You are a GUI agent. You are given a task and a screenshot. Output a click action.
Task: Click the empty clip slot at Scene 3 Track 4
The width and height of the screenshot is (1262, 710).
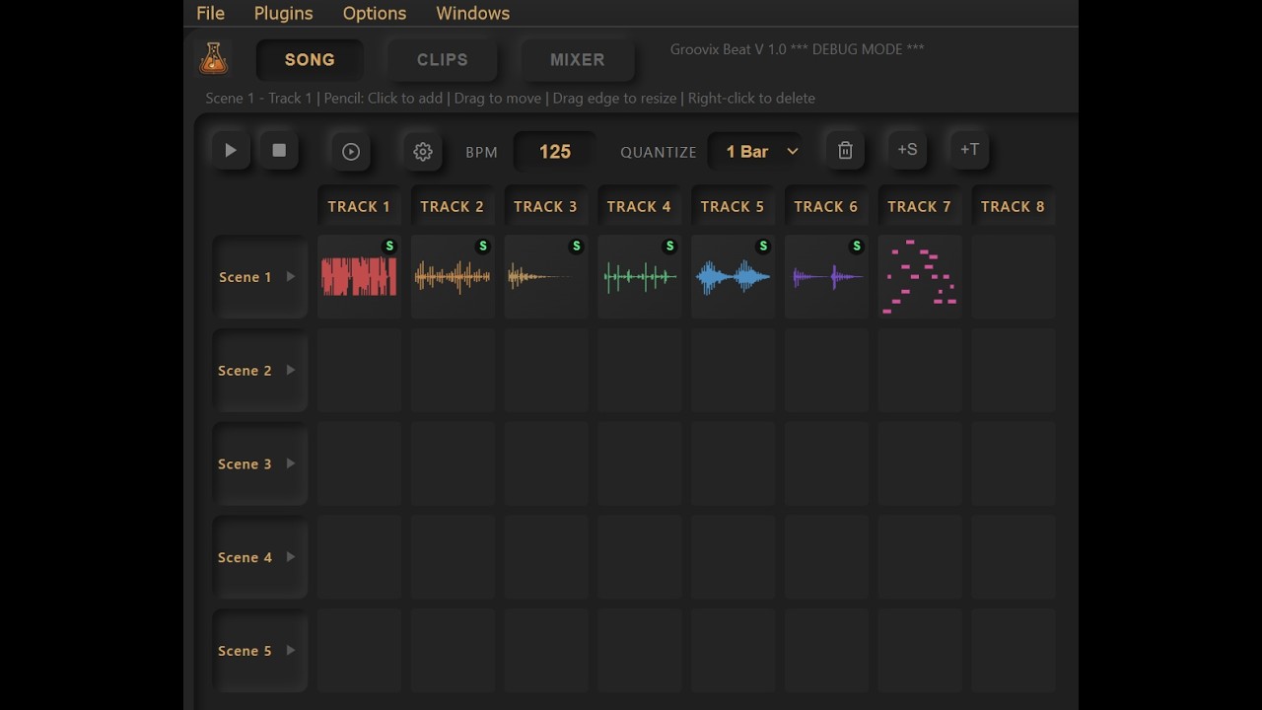pyautogui.click(x=640, y=464)
